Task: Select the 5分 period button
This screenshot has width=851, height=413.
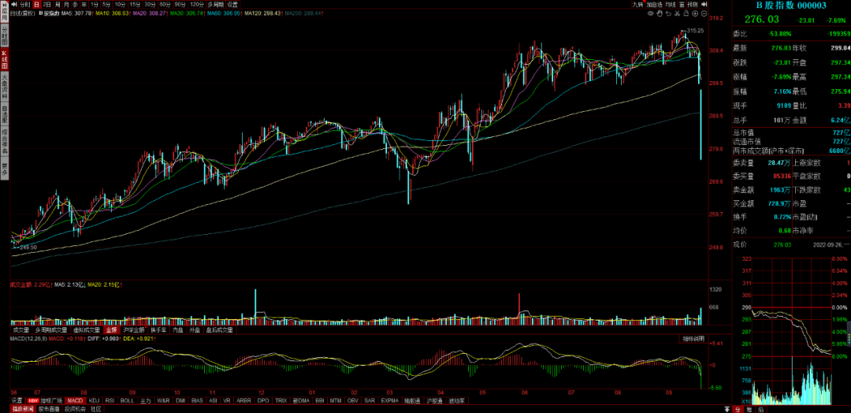Action: (107, 4)
